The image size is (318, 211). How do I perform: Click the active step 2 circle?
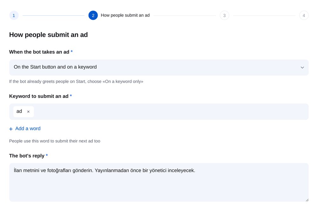click(x=93, y=15)
